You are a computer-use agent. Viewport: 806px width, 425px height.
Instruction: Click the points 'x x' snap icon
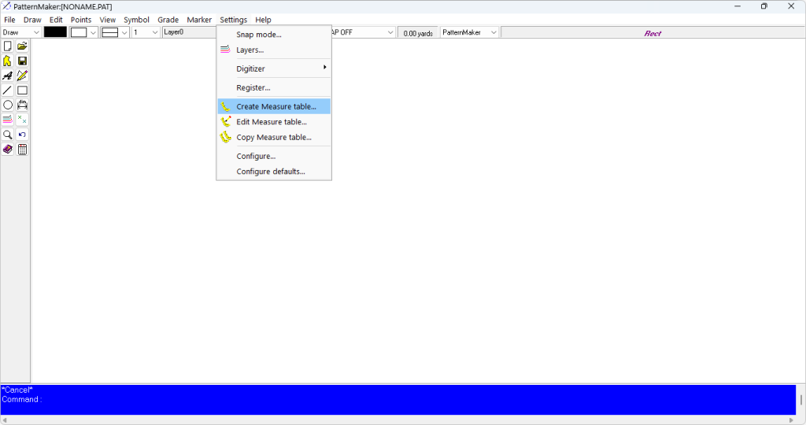click(22, 120)
